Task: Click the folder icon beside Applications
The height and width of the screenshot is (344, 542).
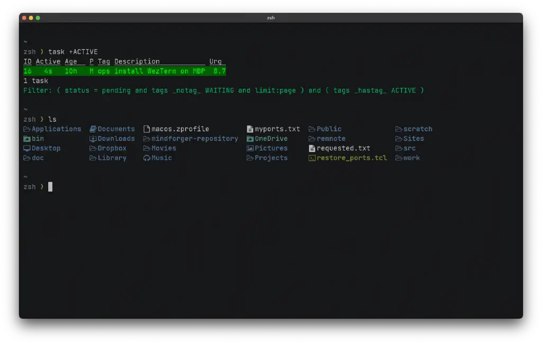Action: (x=26, y=129)
